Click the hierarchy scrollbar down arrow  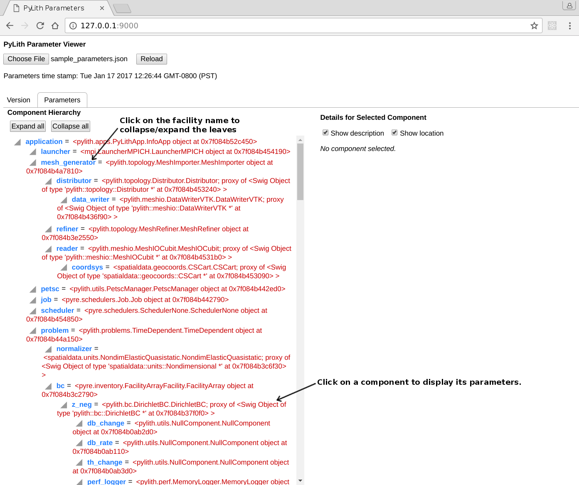300,481
